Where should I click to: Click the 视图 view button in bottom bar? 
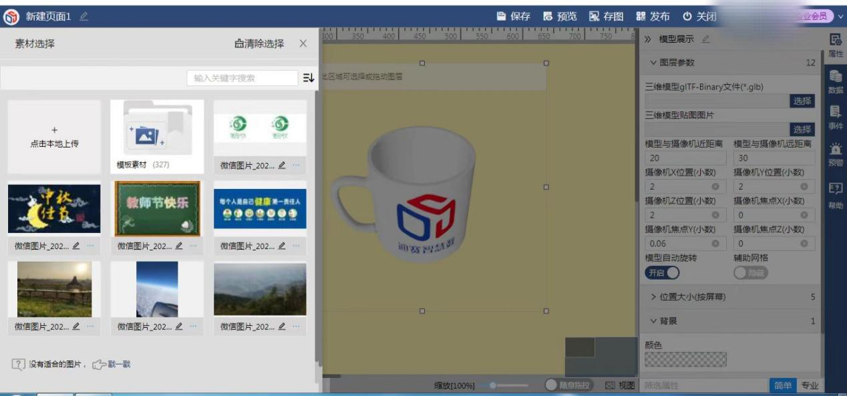(x=620, y=385)
